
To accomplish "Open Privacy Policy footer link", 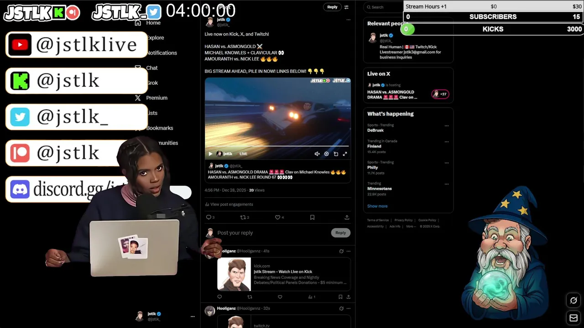I will (403, 220).
